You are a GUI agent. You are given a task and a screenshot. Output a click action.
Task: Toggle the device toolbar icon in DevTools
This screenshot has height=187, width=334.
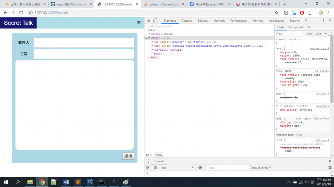[155, 20]
